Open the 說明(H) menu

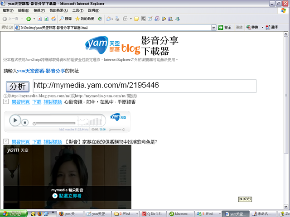coord(93,10)
